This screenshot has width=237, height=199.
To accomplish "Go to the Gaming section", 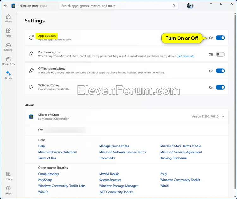I will 8,47.
